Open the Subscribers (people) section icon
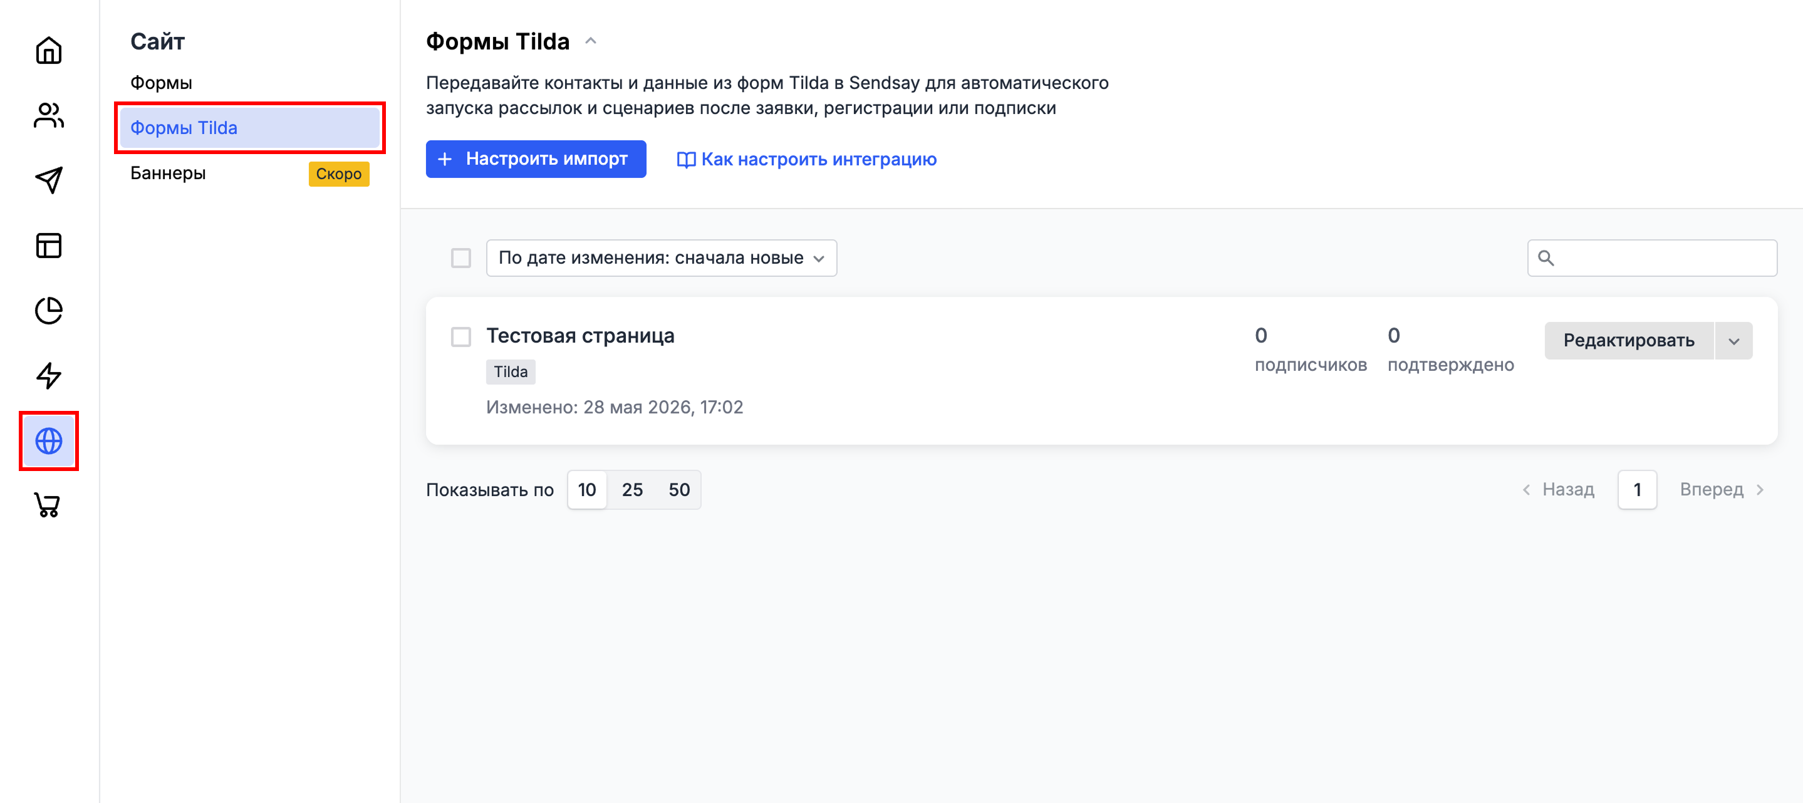 (48, 115)
